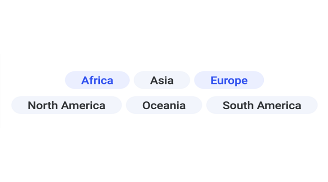Select the Asia chip

[x=162, y=80]
